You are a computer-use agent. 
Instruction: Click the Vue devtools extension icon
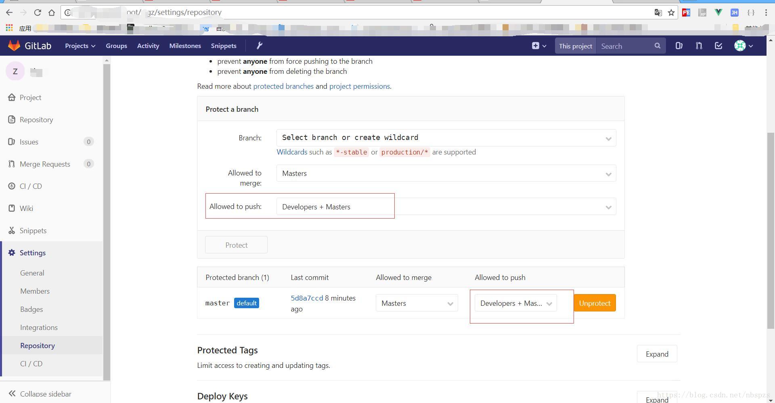coord(718,12)
